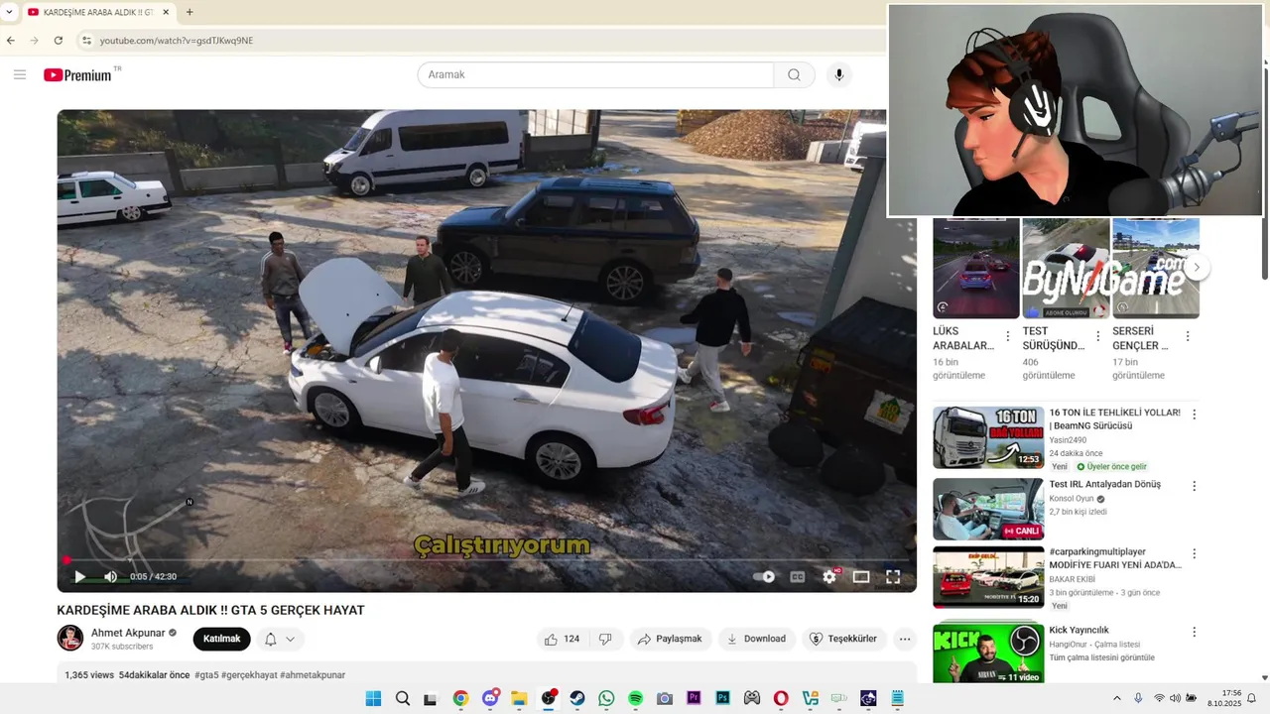Viewport: 1270px width, 714px height.
Task: Open SERSERİ GENÇLER short thumbnail
Action: point(1156,268)
